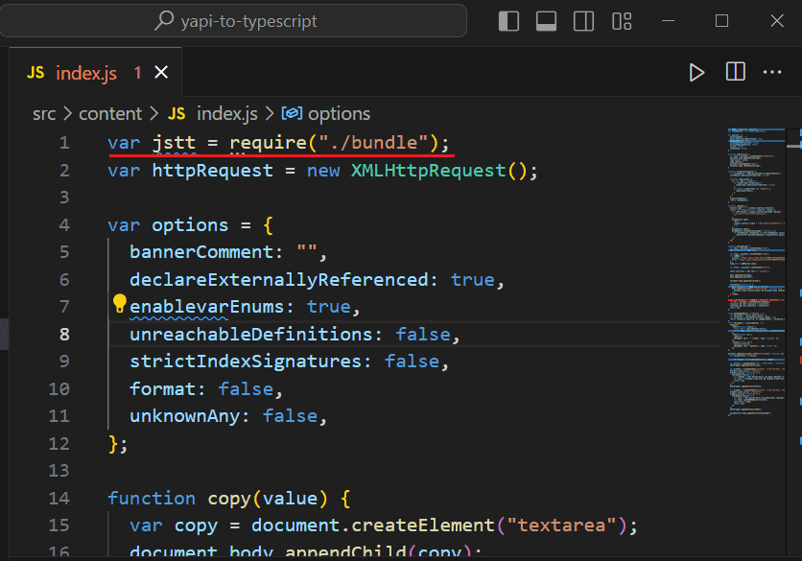Run the code with the play icon
This screenshot has height=561, width=802.
pyautogui.click(x=697, y=73)
